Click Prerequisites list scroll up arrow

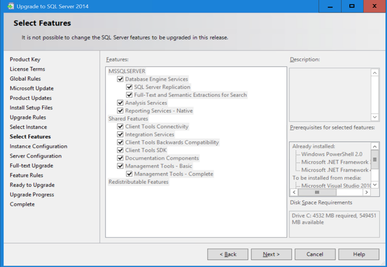click(x=374, y=147)
